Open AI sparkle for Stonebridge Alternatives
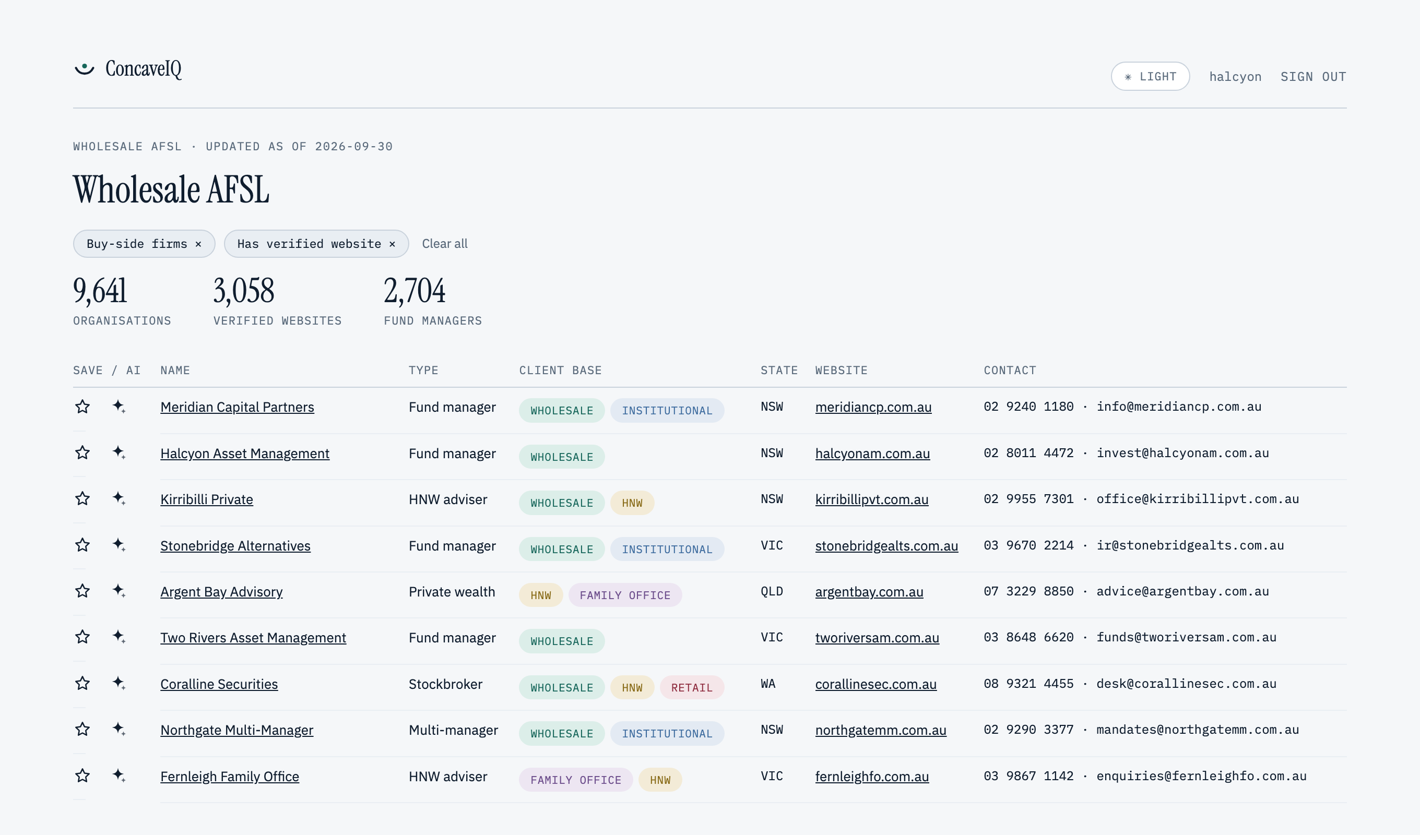 click(119, 545)
